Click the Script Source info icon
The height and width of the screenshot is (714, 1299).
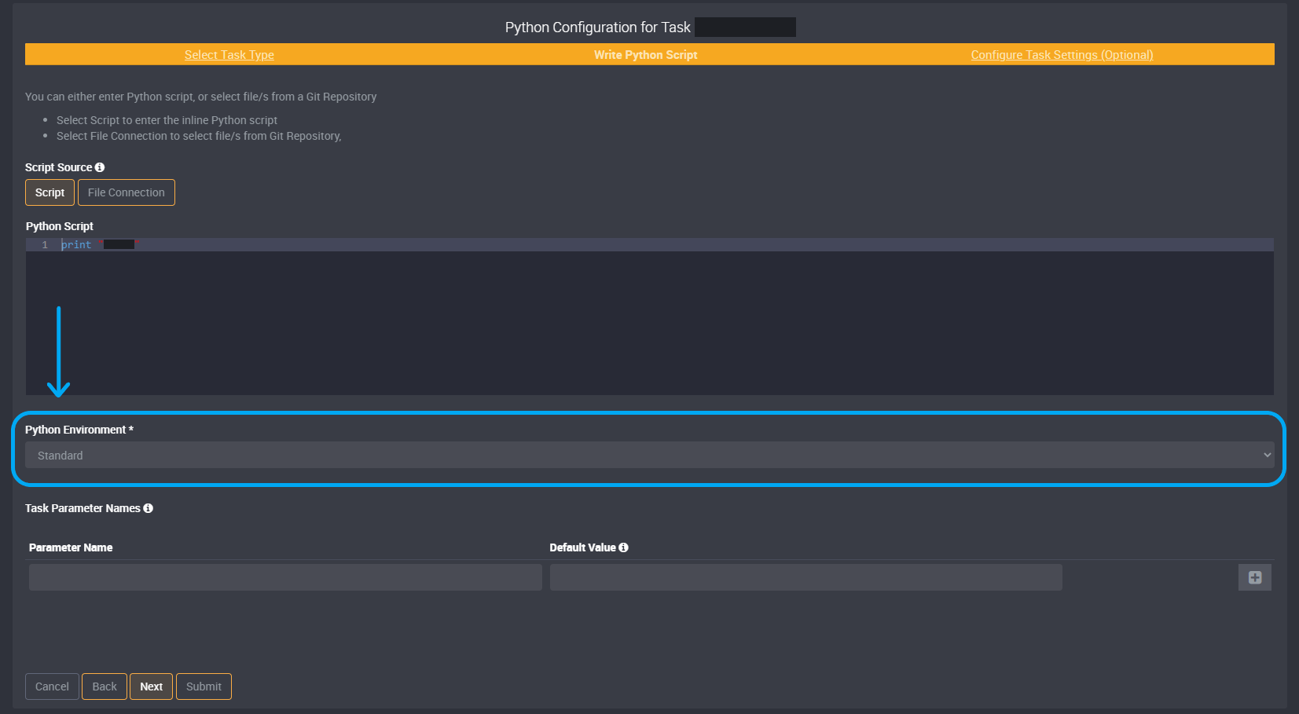pyautogui.click(x=100, y=167)
